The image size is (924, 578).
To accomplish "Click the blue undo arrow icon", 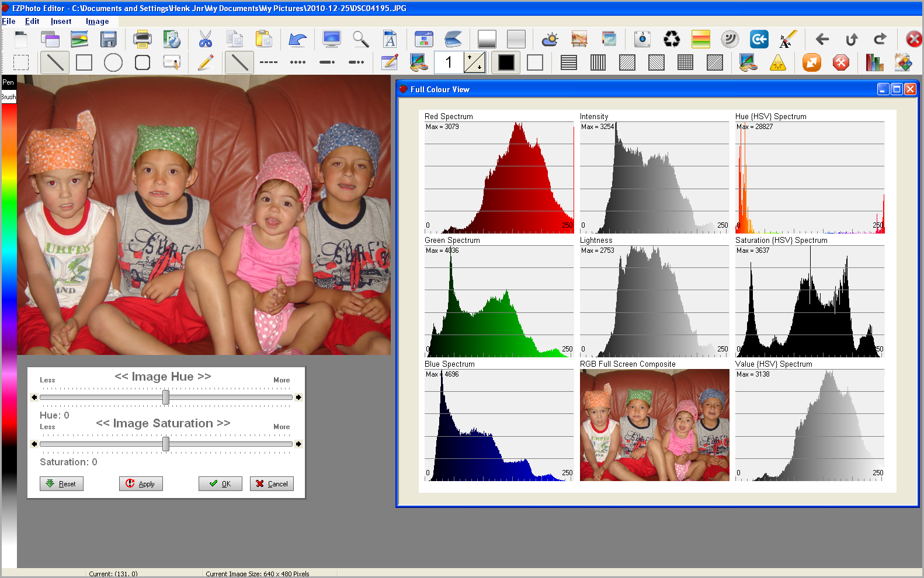I will click(298, 40).
